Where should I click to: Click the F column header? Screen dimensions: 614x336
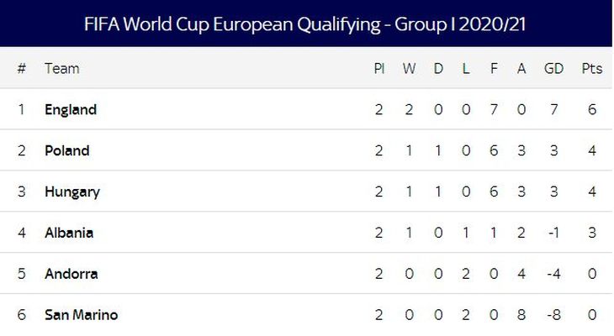(494, 68)
